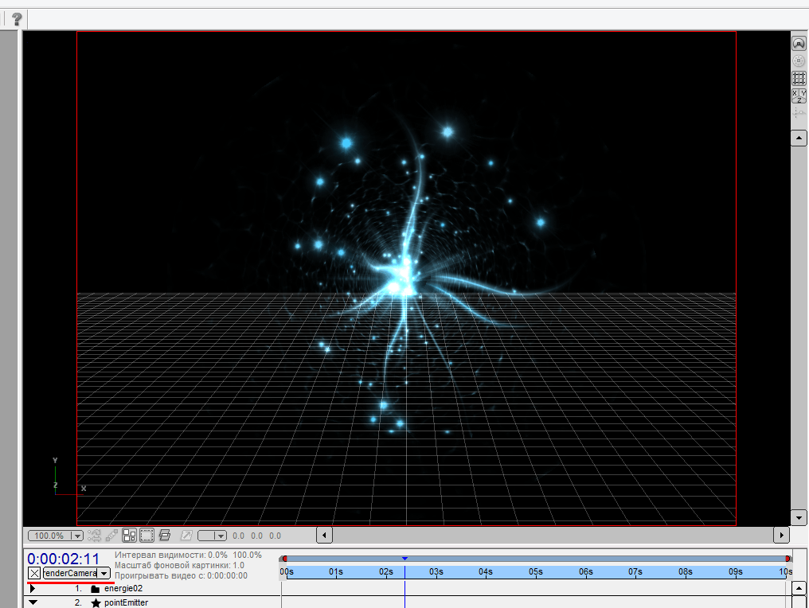This screenshot has height=608, width=809.
Task: Click the red work-area end marker
Action: (x=788, y=559)
